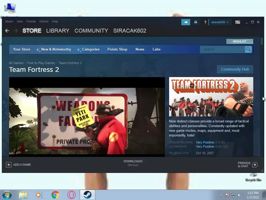Image resolution: width=266 pixels, height=200 pixels.
Task: Open Recycle Bin on desktop
Action: point(253,177)
